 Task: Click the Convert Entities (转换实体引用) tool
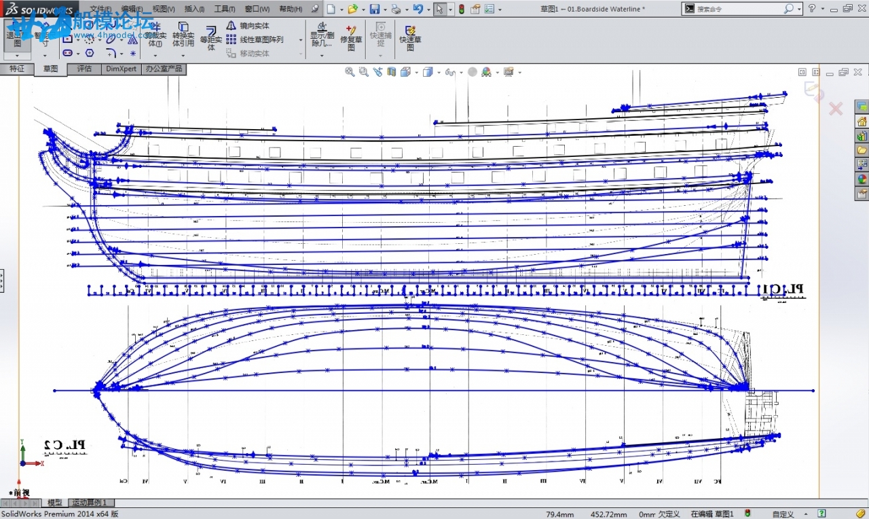tap(183, 35)
